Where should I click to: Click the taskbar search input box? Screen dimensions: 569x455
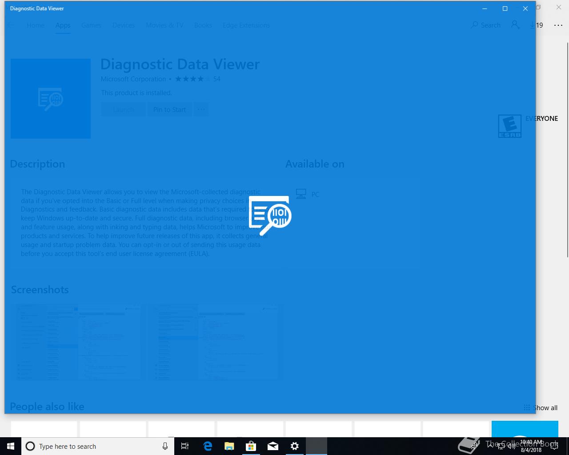pos(97,446)
